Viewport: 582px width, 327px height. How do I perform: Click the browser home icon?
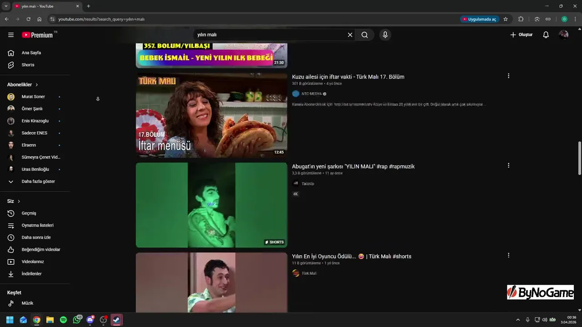(39, 19)
